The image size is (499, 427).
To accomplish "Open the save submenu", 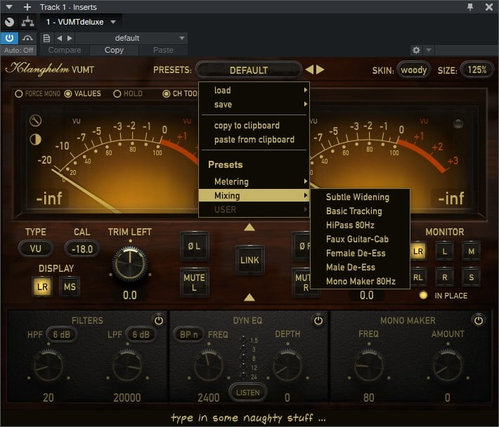I will pyautogui.click(x=254, y=104).
